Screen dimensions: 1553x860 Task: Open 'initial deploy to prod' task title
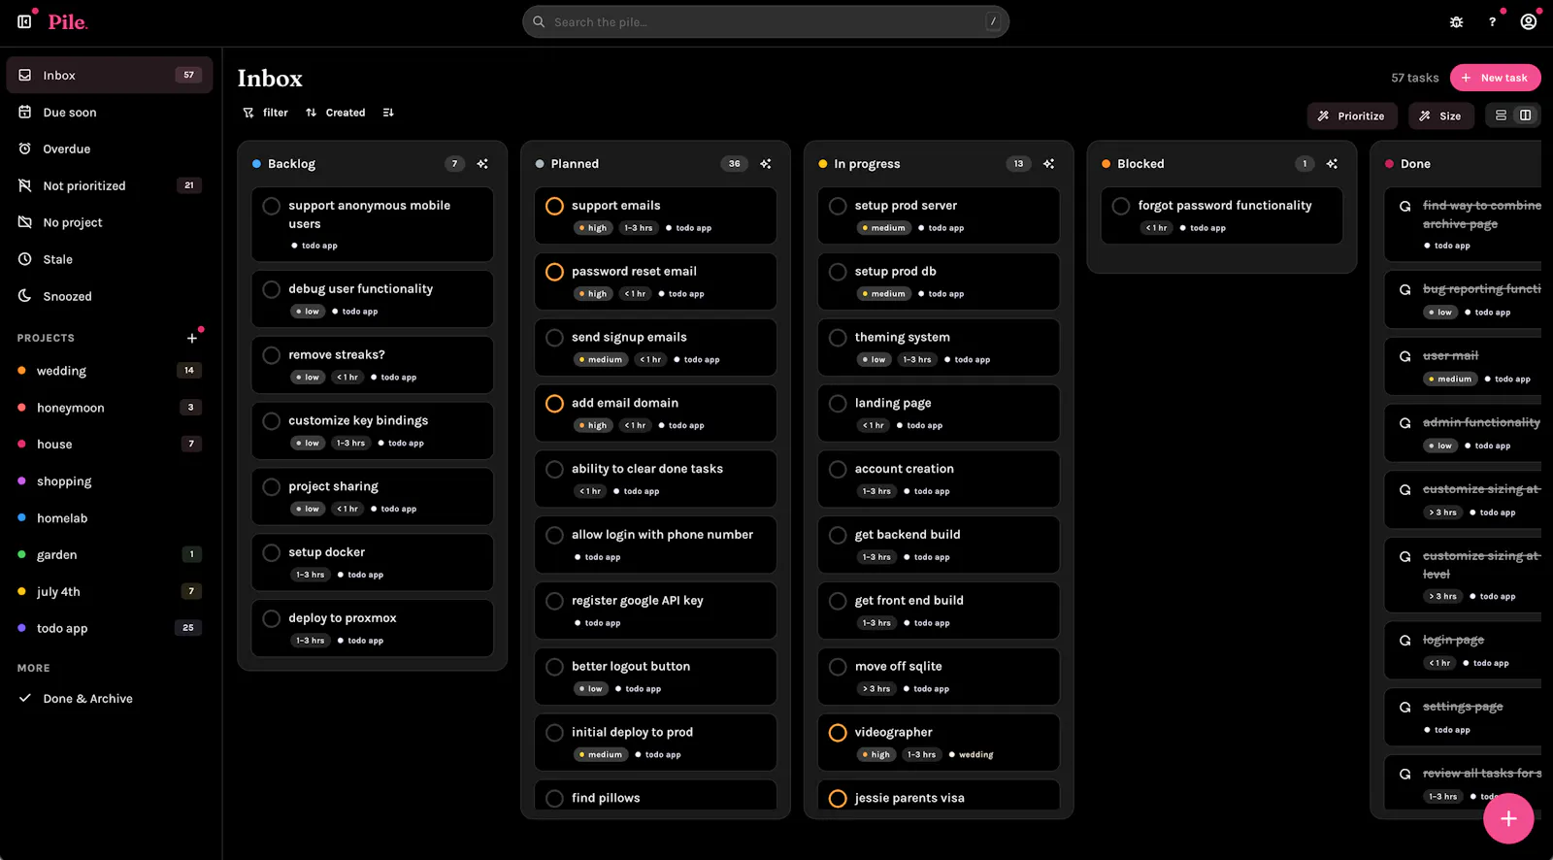coord(632,733)
